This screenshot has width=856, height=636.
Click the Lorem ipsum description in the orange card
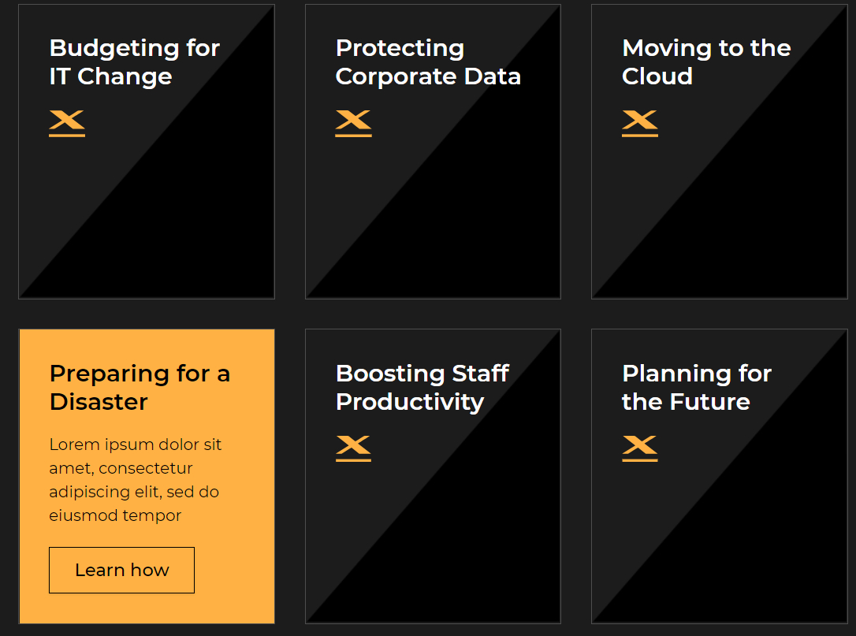click(x=135, y=480)
